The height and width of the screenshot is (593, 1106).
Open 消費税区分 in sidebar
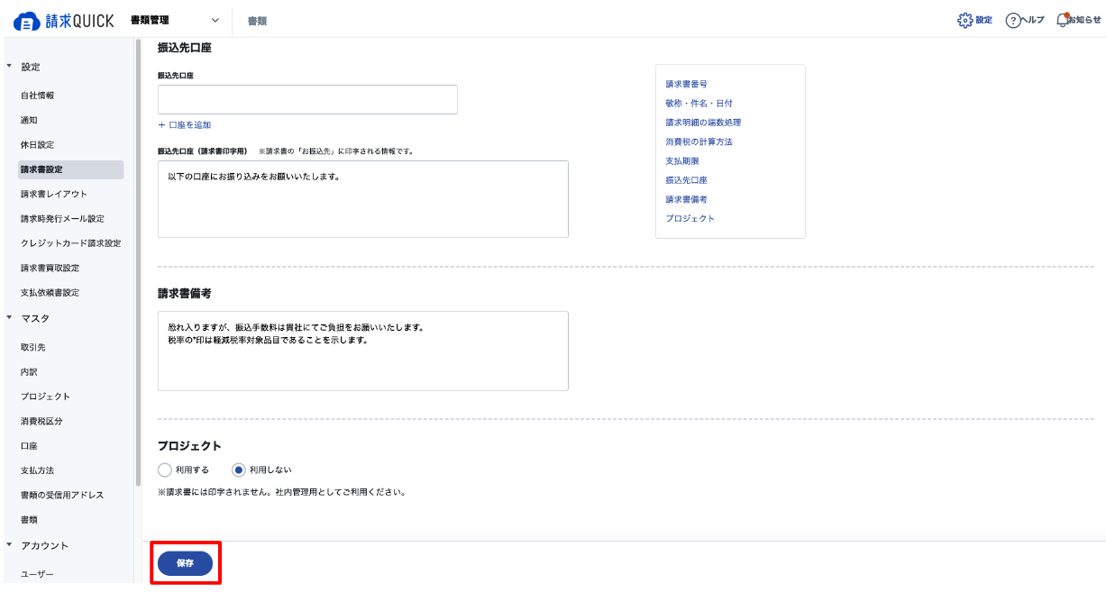coord(41,421)
